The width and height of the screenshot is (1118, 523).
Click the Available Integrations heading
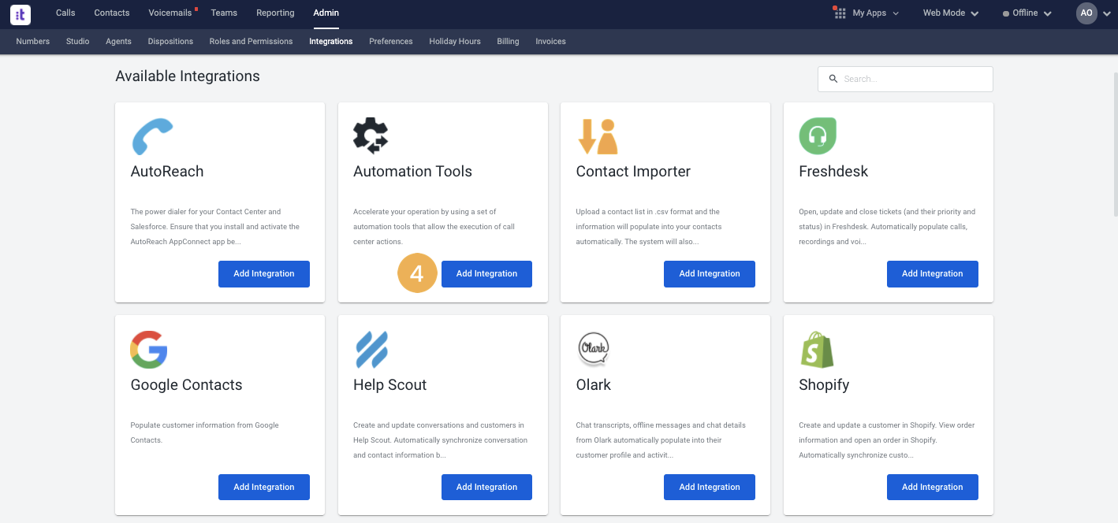[188, 76]
